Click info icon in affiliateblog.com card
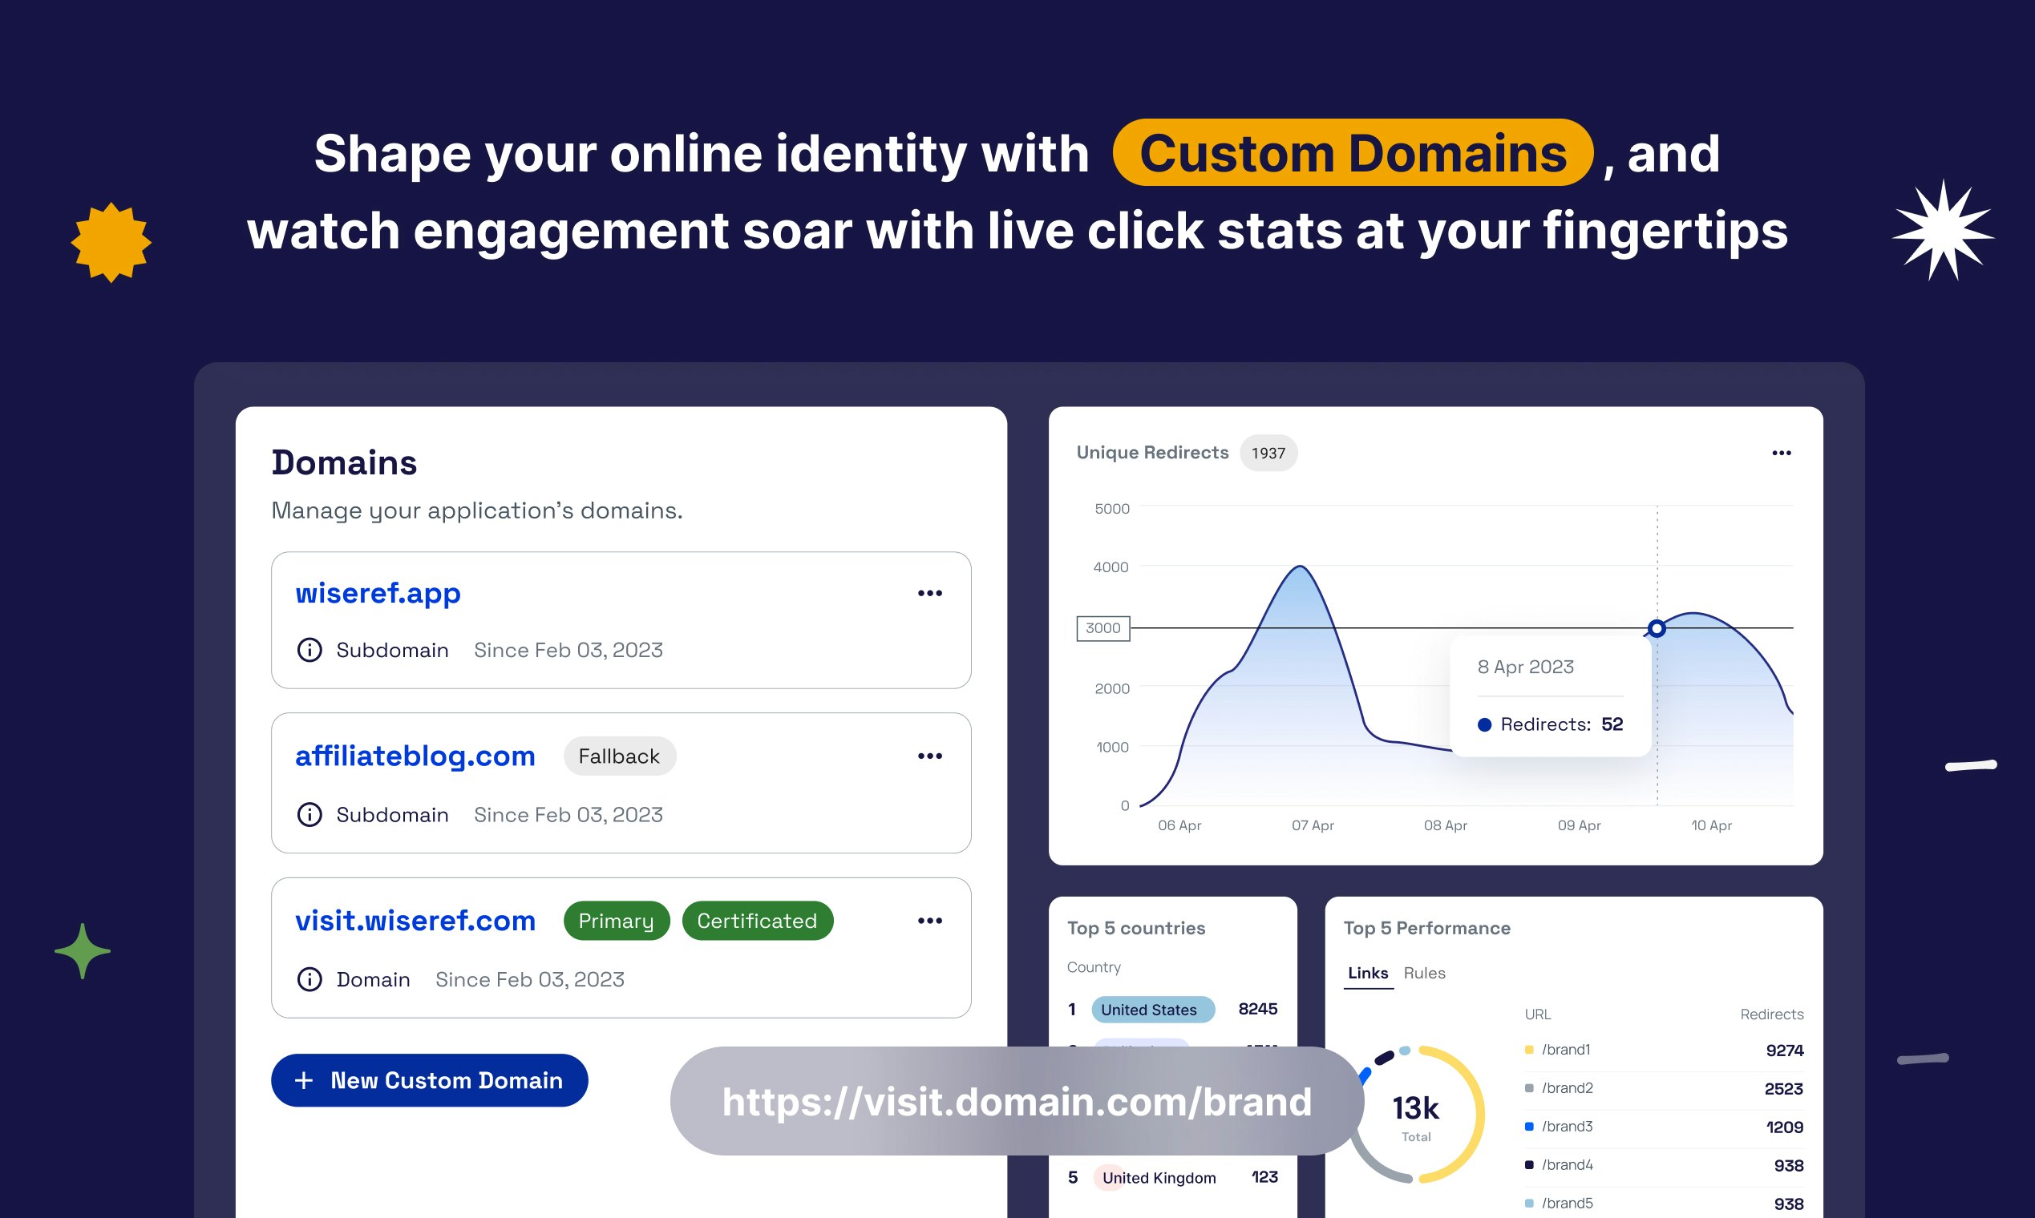The width and height of the screenshot is (2035, 1218). [x=309, y=814]
